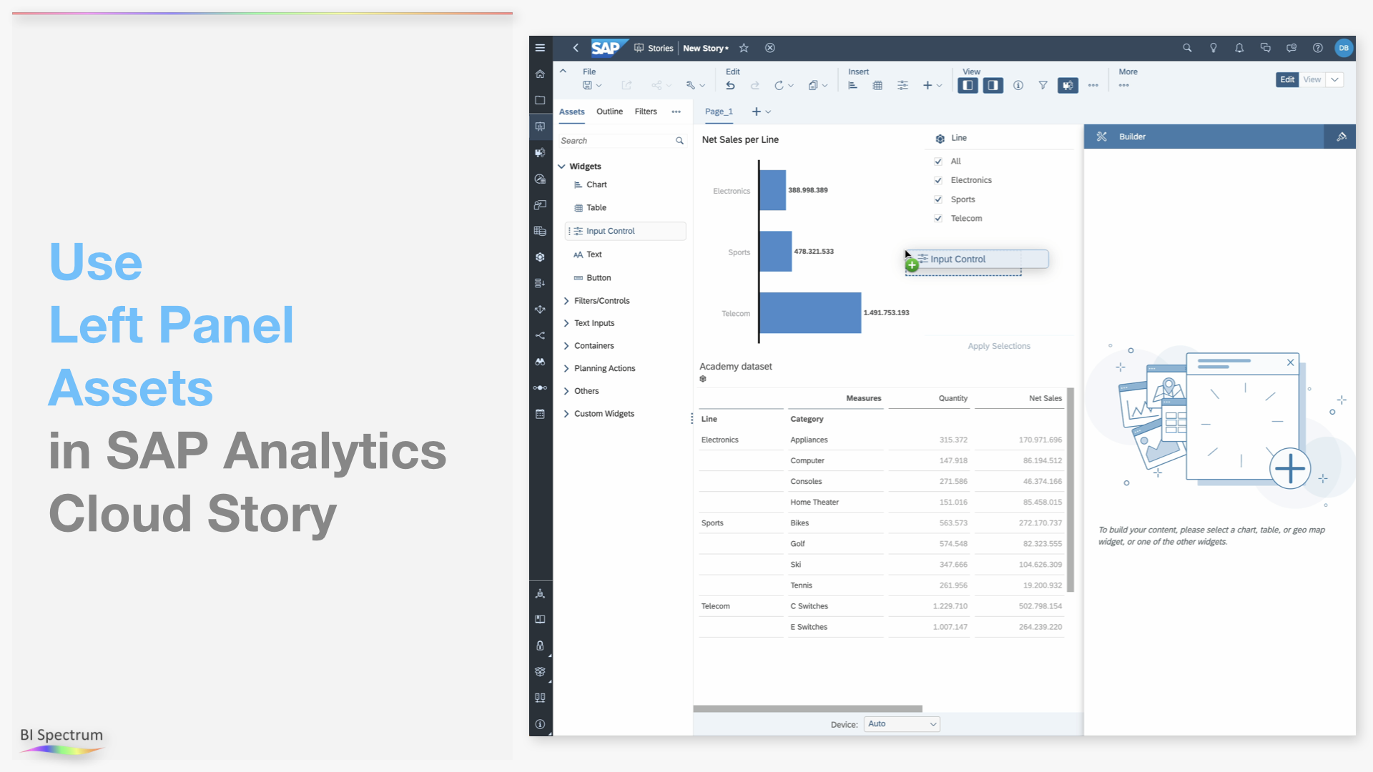Select the Chart widget asset

pyautogui.click(x=596, y=184)
